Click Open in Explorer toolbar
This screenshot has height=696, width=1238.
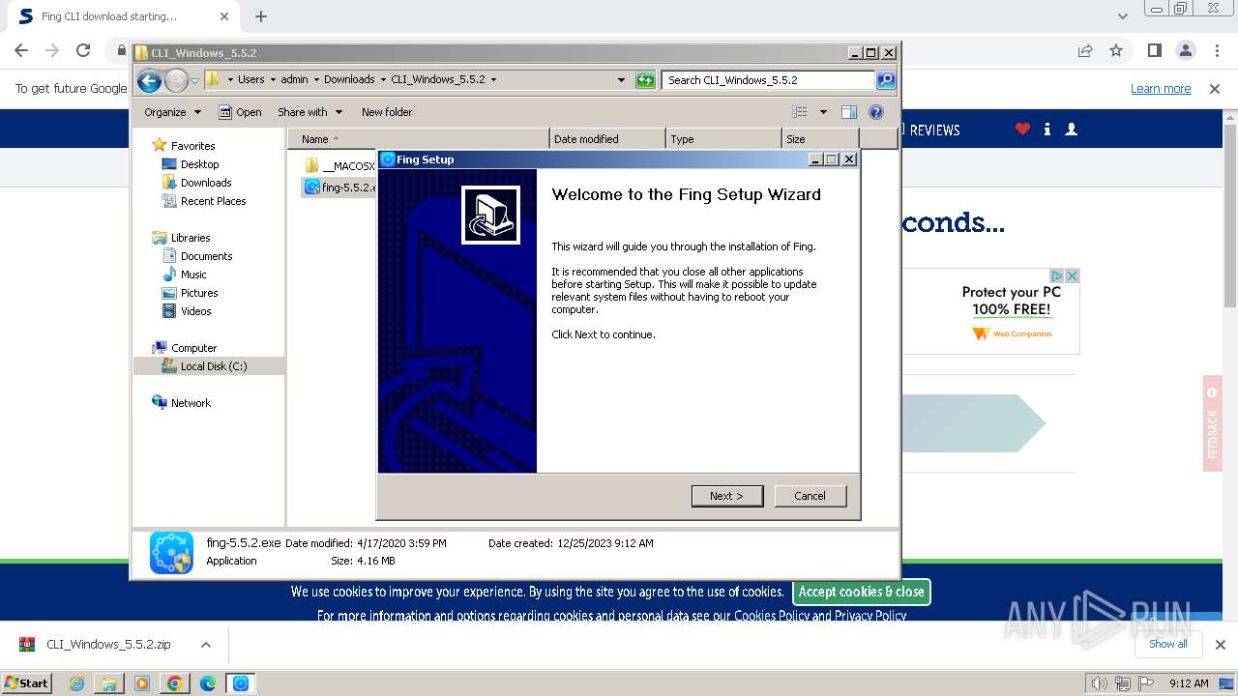pyautogui.click(x=240, y=112)
